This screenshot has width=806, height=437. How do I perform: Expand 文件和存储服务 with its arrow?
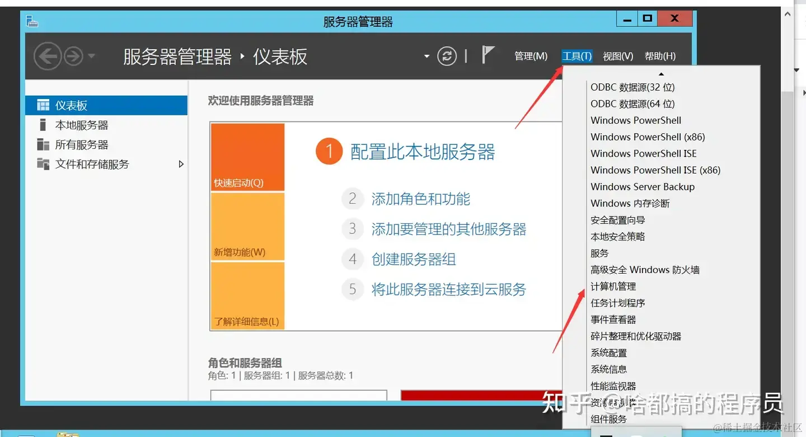point(181,164)
